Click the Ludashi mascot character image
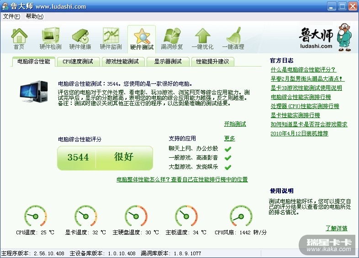Viewport: 359px width, 258px height. coord(344,37)
